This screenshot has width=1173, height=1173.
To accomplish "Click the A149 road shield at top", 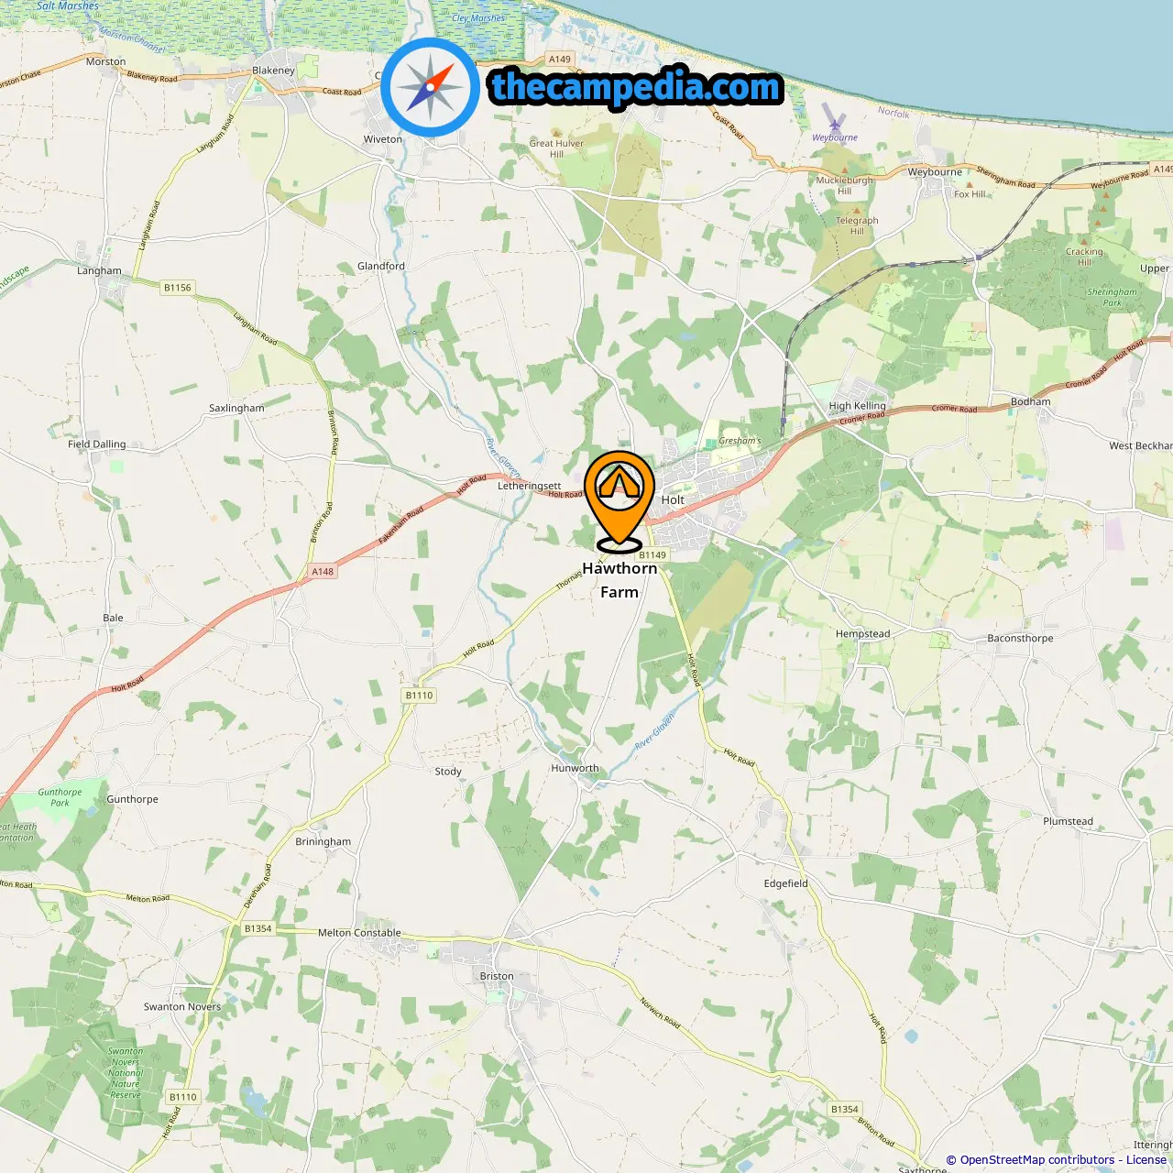I will tap(560, 59).
